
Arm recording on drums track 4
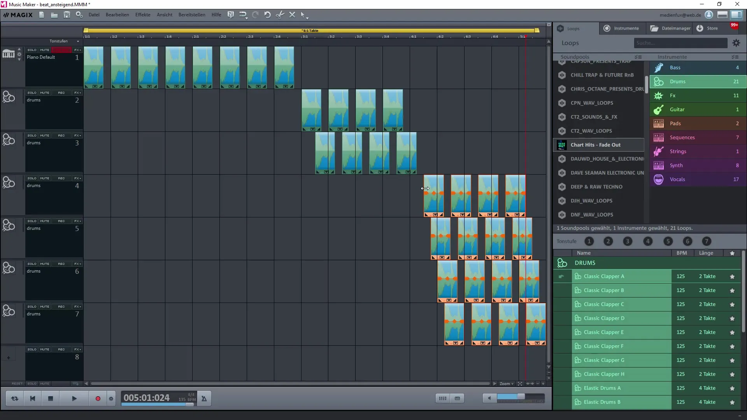click(x=61, y=178)
